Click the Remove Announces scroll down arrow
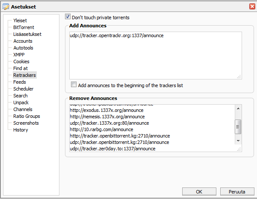Screen dimensions: 257x199 [x=239, y=140]
